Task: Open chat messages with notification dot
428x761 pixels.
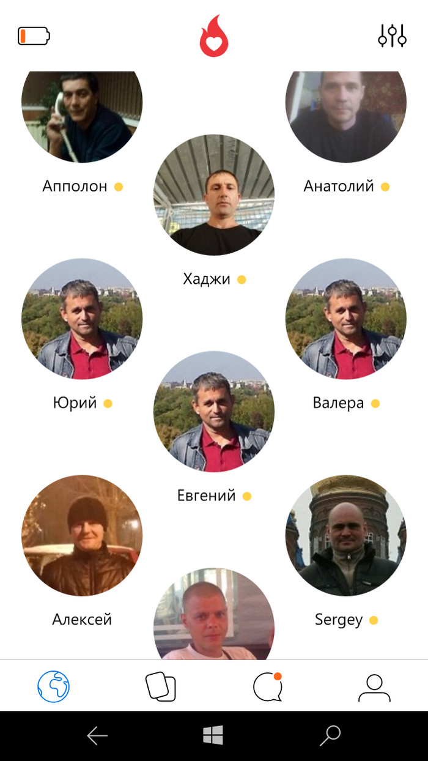Action: coord(268,686)
